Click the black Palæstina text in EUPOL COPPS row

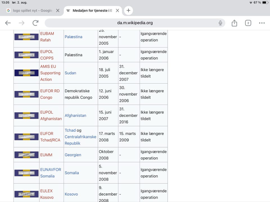(x=73, y=55)
